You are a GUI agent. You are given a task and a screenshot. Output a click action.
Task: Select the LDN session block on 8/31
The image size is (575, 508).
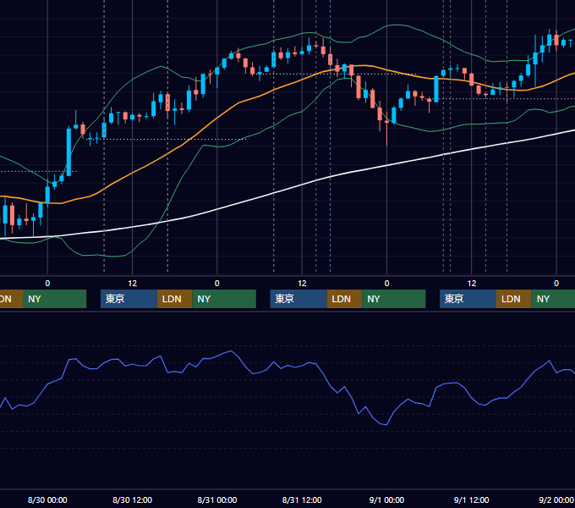tap(344, 299)
